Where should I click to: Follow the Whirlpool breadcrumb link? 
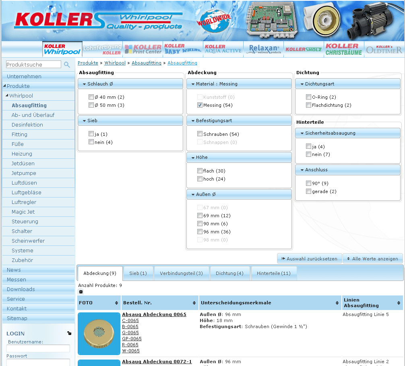coord(115,63)
